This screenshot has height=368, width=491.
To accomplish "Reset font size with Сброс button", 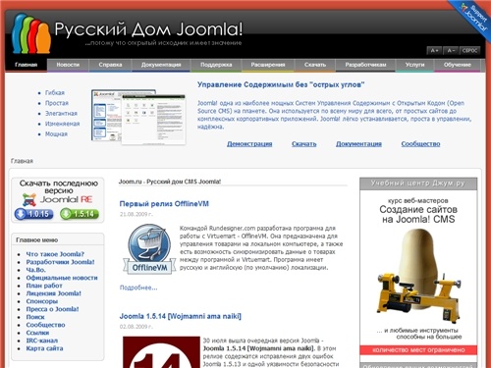I will click(x=470, y=50).
